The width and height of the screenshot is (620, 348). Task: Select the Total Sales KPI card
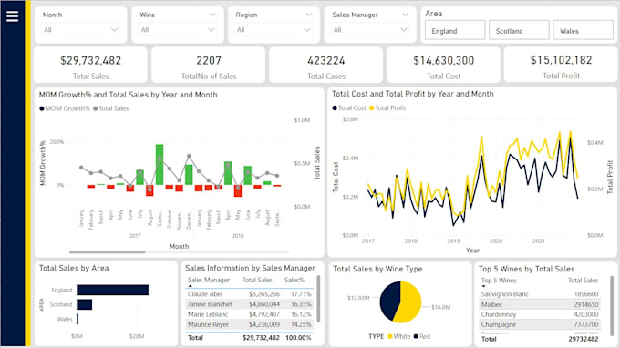tap(90, 66)
